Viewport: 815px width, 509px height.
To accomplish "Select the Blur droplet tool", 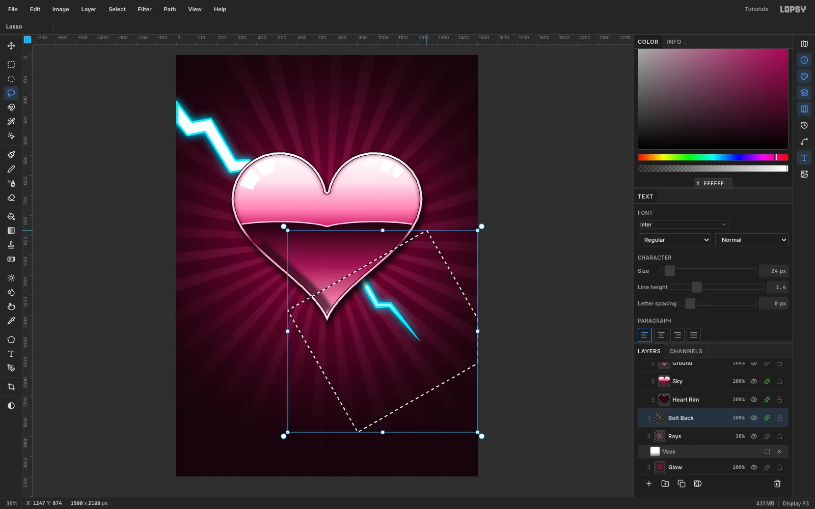I will tap(11, 292).
